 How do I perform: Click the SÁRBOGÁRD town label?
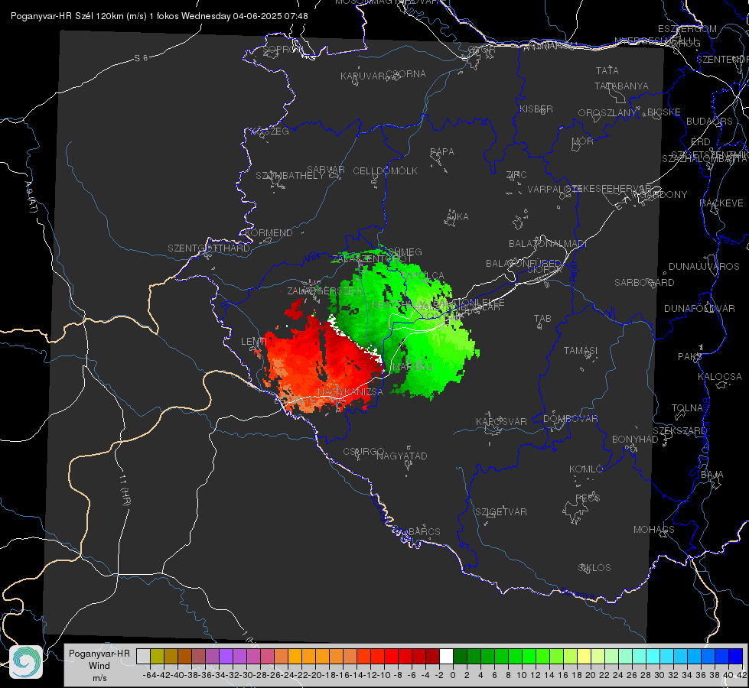coord(644,283)
